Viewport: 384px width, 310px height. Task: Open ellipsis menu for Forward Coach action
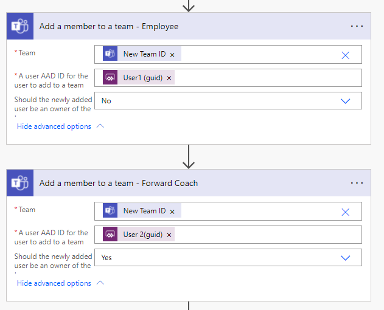coord(357,183)
